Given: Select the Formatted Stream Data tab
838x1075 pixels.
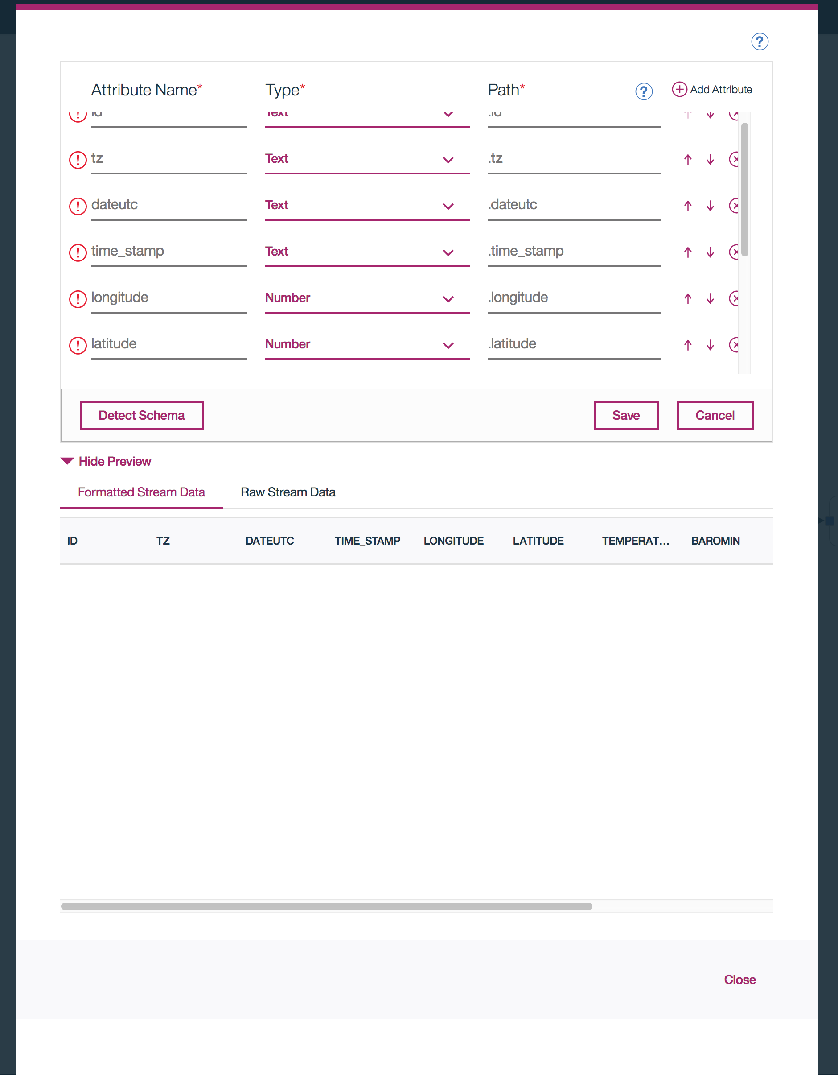Looking at the screenshot, I should [141, 492].
